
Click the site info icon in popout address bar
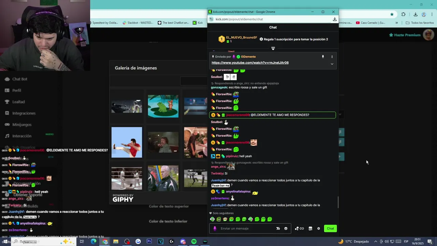coord(211,19)
